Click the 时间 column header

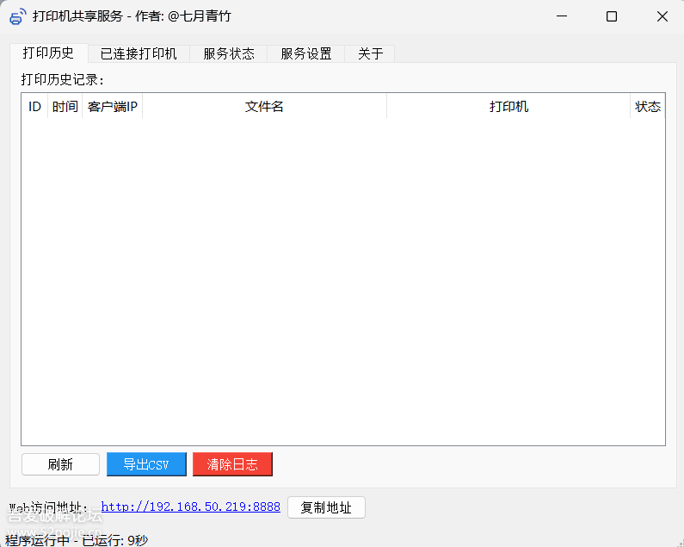point(65,107)
